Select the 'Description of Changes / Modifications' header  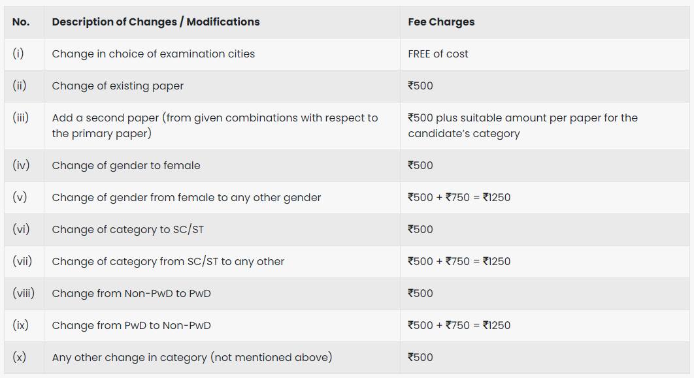156,22
